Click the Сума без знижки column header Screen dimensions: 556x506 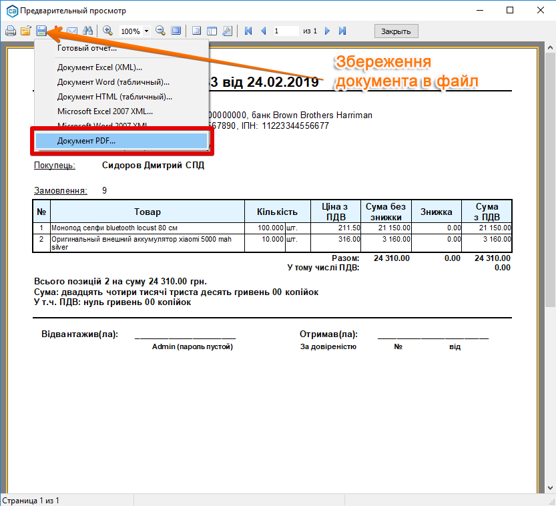(386, 212)
